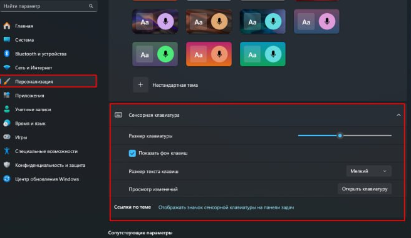Open the Размер текста клавиш dropdown

(368, 171)
